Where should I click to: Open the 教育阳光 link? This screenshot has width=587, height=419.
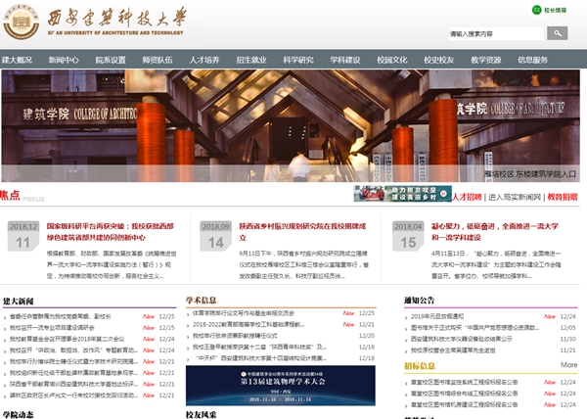tap(562, 197)
